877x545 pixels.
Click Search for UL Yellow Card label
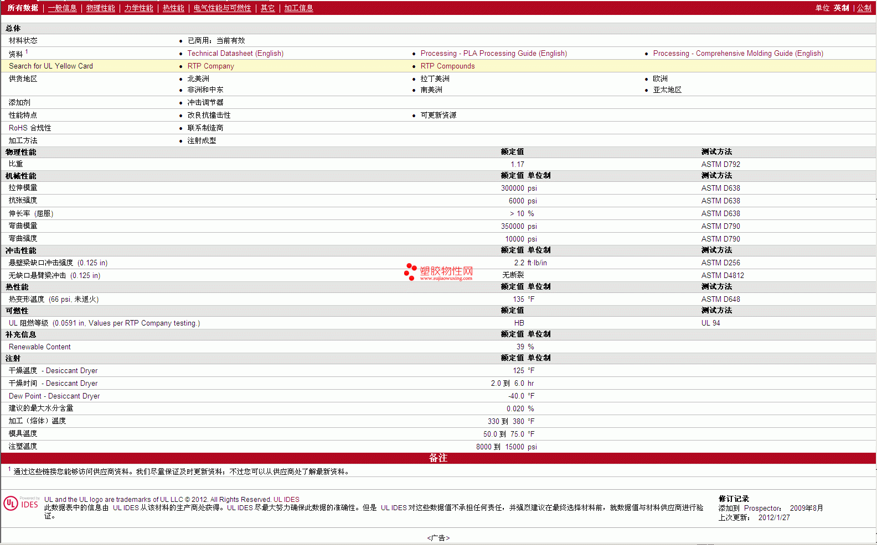(x=51, y=66)
